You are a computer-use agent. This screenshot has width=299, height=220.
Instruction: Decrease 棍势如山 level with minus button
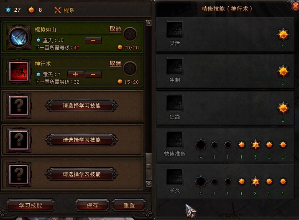click(93, 40)
